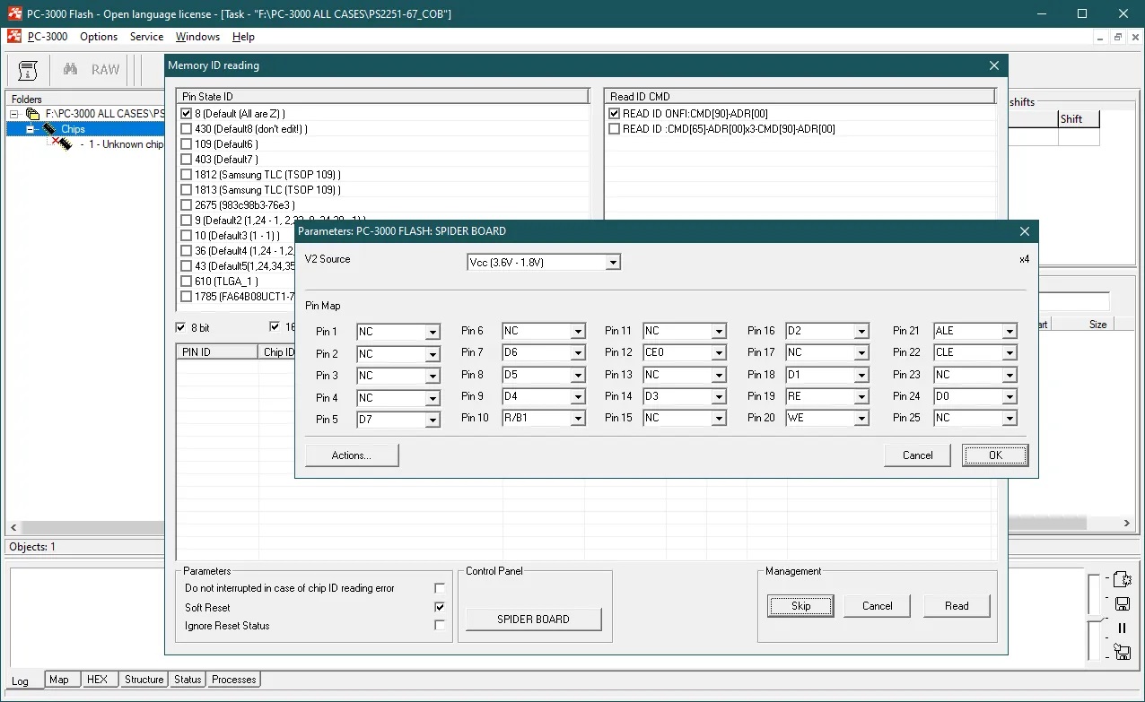Screen dimensions: 1145x702
Task: Uncheck READ ID ONFI:CMD[90]-ADR[00] option
Action: [615, 114]
